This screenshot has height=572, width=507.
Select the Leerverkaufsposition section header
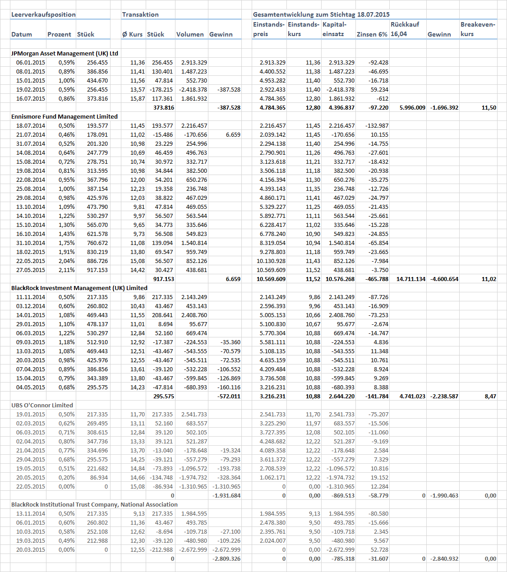pos(43,14)
